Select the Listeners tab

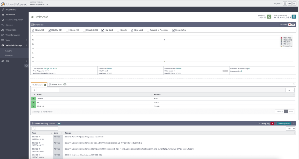39,85
